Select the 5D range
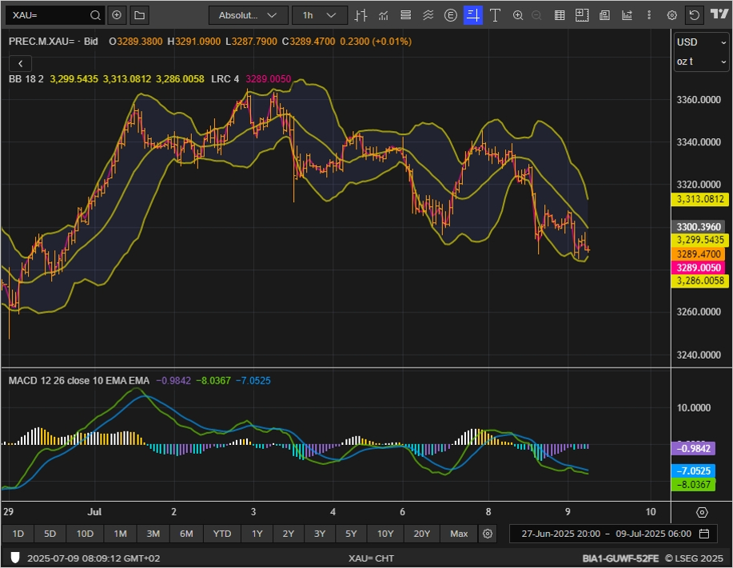Screen dimensions: 733x568 (x=50, y=534)
